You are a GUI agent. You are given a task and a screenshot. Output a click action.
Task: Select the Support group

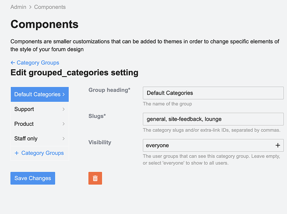click(40, 109)
